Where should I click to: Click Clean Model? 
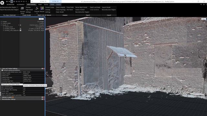(x=60, y=12)
